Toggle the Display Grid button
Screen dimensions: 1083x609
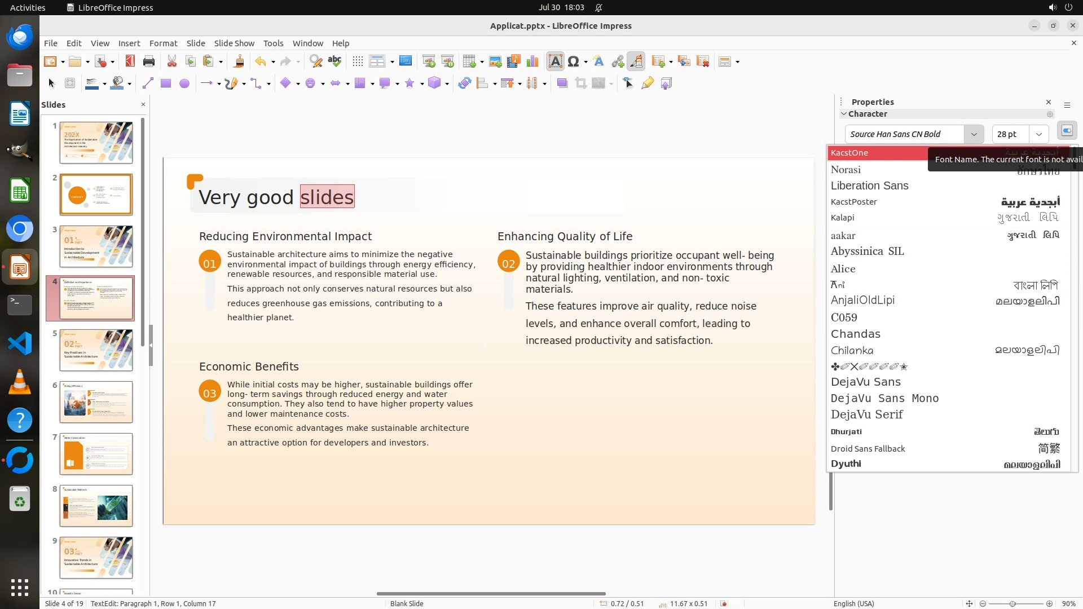click(x=357, y=61)
